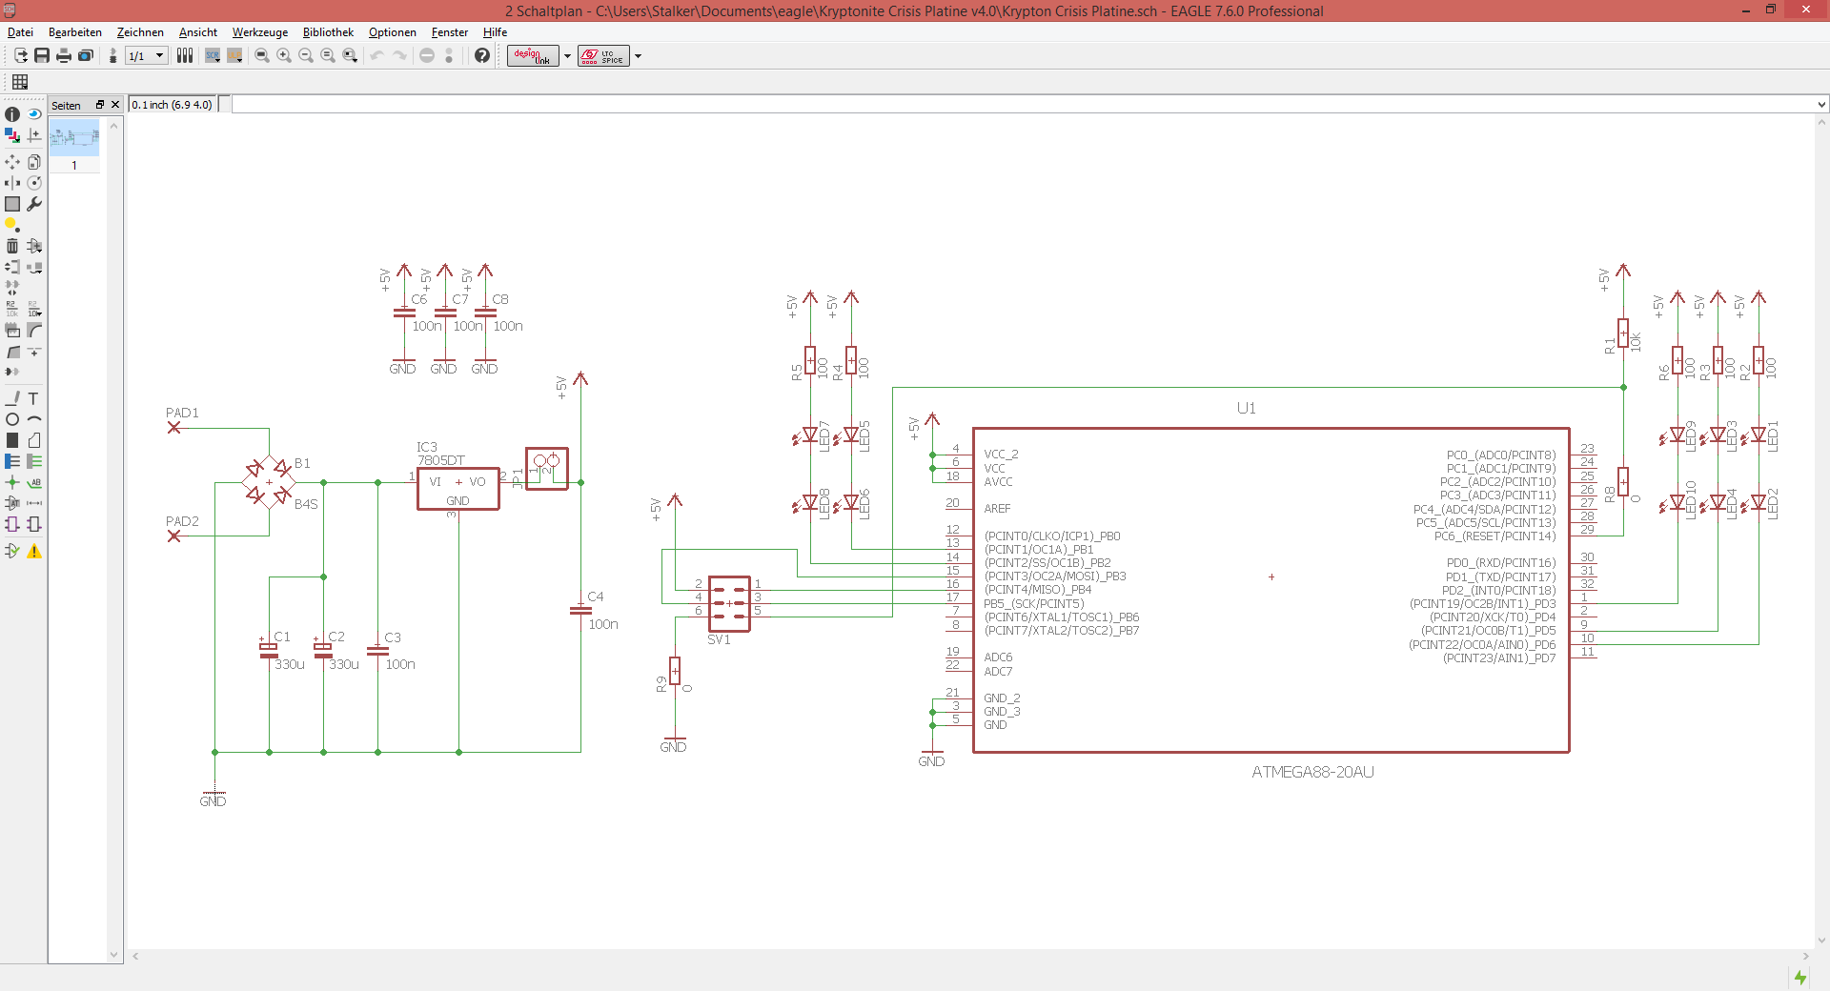Run the SCR script icon
Viewport: 1830px width, 991px height.
(213, 55)
